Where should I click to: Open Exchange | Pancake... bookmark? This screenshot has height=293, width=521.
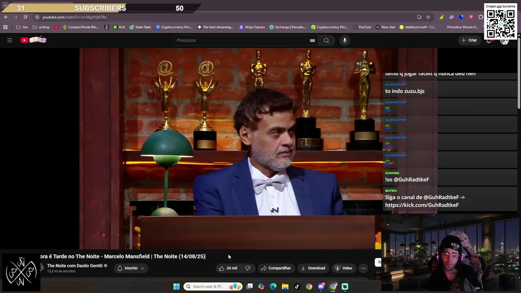point(287,27)
